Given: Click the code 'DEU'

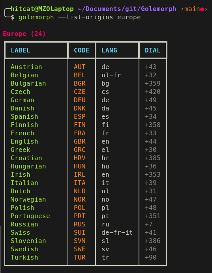Looking at the screenshot, I should click(x=80, y=100).
